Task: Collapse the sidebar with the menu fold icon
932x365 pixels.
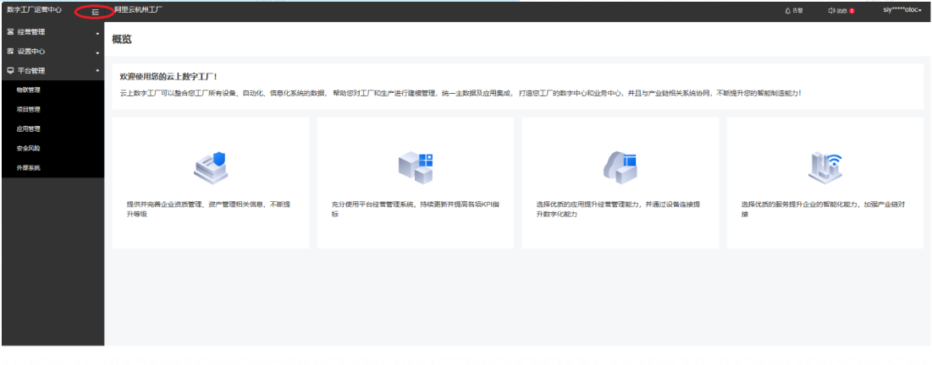Action: [95, 11]
